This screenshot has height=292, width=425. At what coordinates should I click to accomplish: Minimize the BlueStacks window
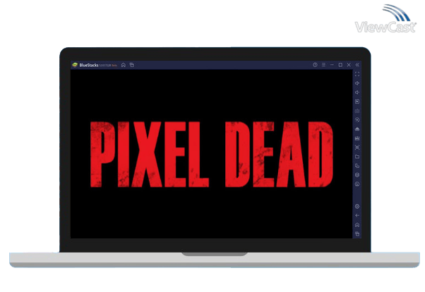(332, 65)
